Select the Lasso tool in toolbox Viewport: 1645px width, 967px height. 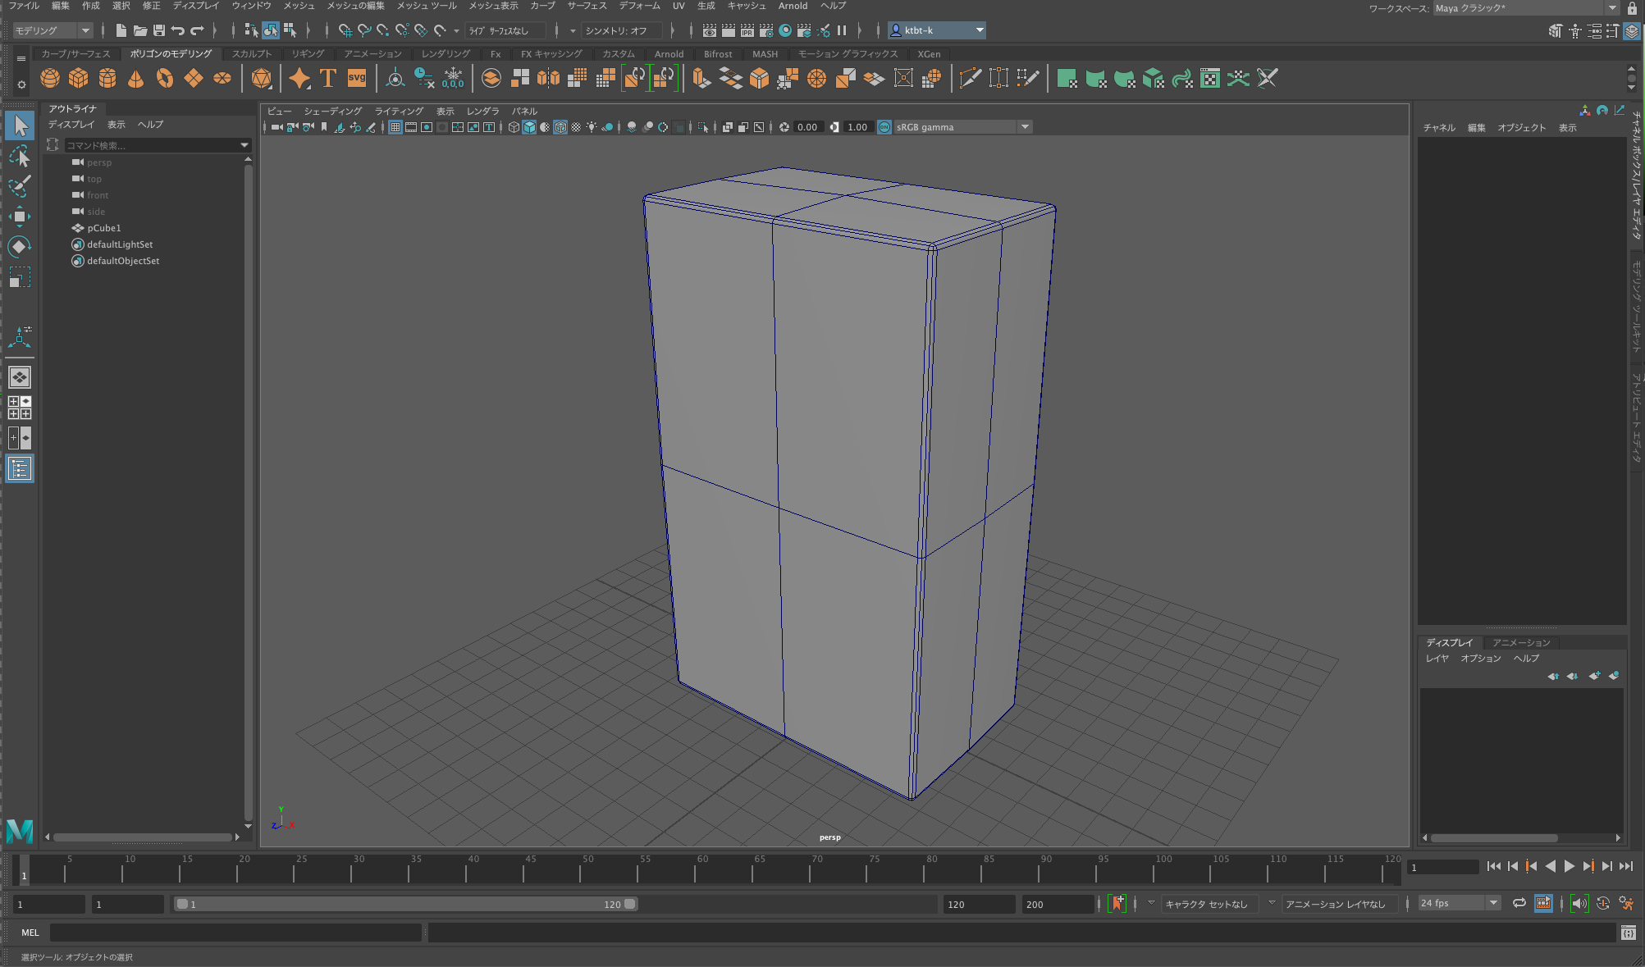20,157
